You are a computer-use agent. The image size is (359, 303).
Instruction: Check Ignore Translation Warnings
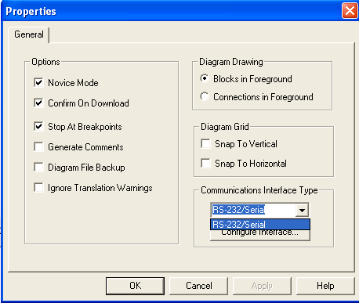38,188
